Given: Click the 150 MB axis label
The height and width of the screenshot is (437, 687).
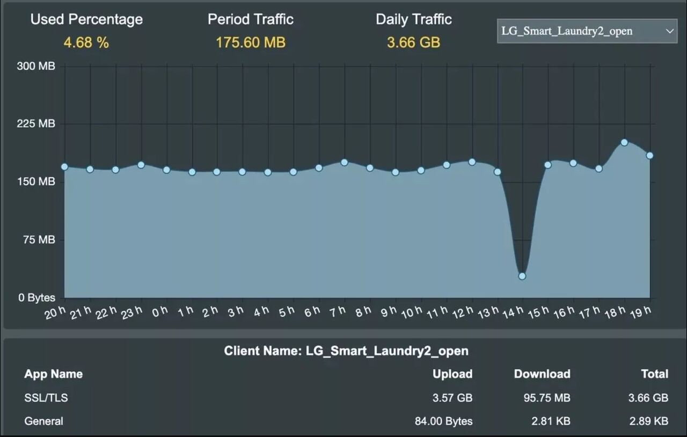Looking at the screenshot, I should click(x=36, y=182).
